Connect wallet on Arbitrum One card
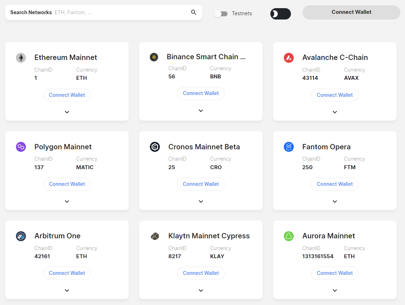Screen dimensions: 405x305 click(67, 273)
